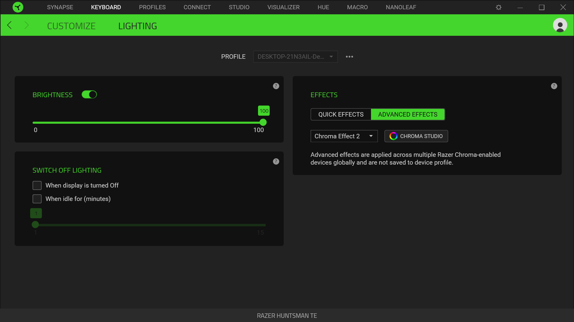Enable 'When display is turned Off'
The image size is (574, 322).
(37, 185)
